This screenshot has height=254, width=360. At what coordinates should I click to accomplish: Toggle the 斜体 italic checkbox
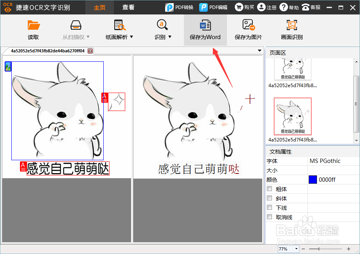270,198
